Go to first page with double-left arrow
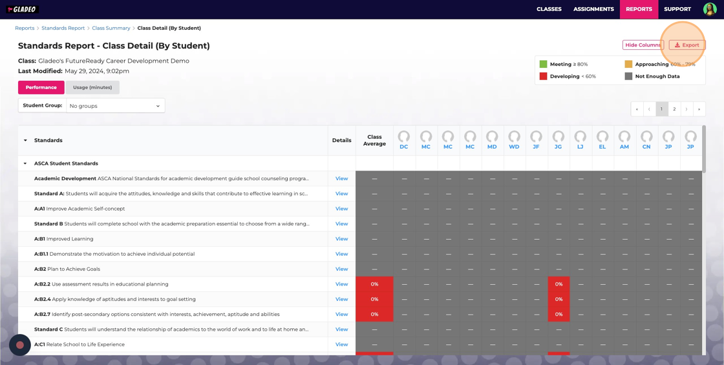Image resolution: width=724 pixels, height=365 pixels. [637, 109]
